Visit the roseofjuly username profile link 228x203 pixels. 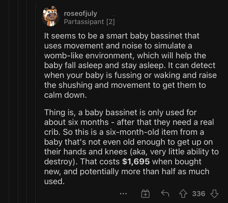click(x=80, y=14)
